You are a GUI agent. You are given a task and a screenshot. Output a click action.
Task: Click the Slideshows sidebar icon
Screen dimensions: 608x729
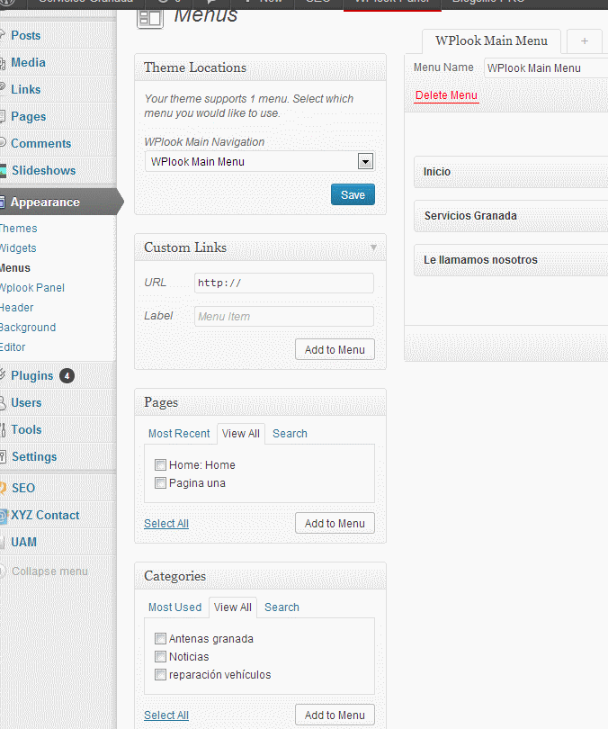pos(4,170)
